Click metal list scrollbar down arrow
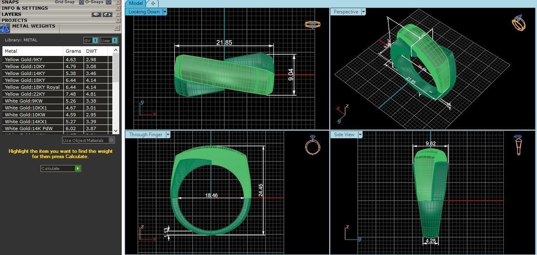The height and width of the screenshot is (255, 537). pyautogui.click(x=116, y=131)
